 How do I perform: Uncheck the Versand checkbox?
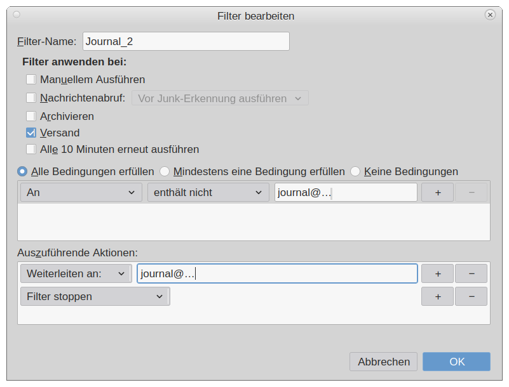point(31,133)
